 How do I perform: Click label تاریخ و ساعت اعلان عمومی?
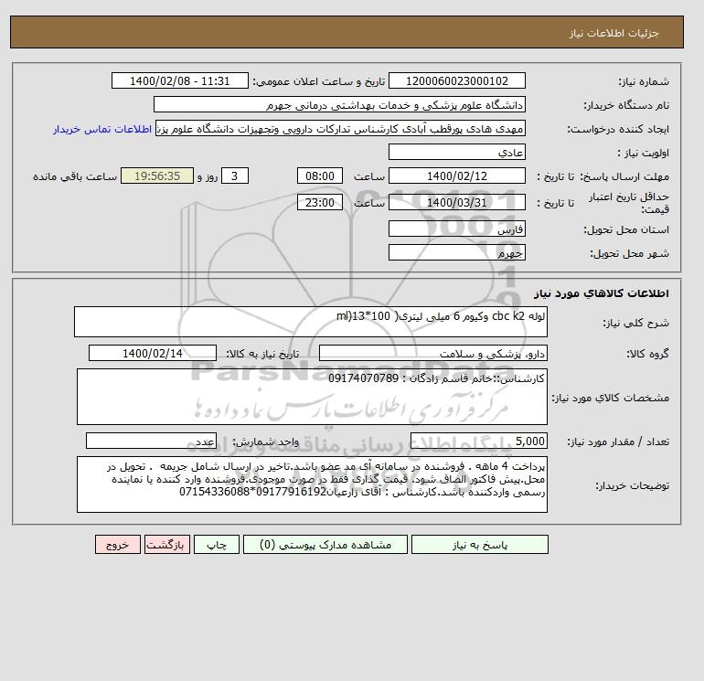319,81
